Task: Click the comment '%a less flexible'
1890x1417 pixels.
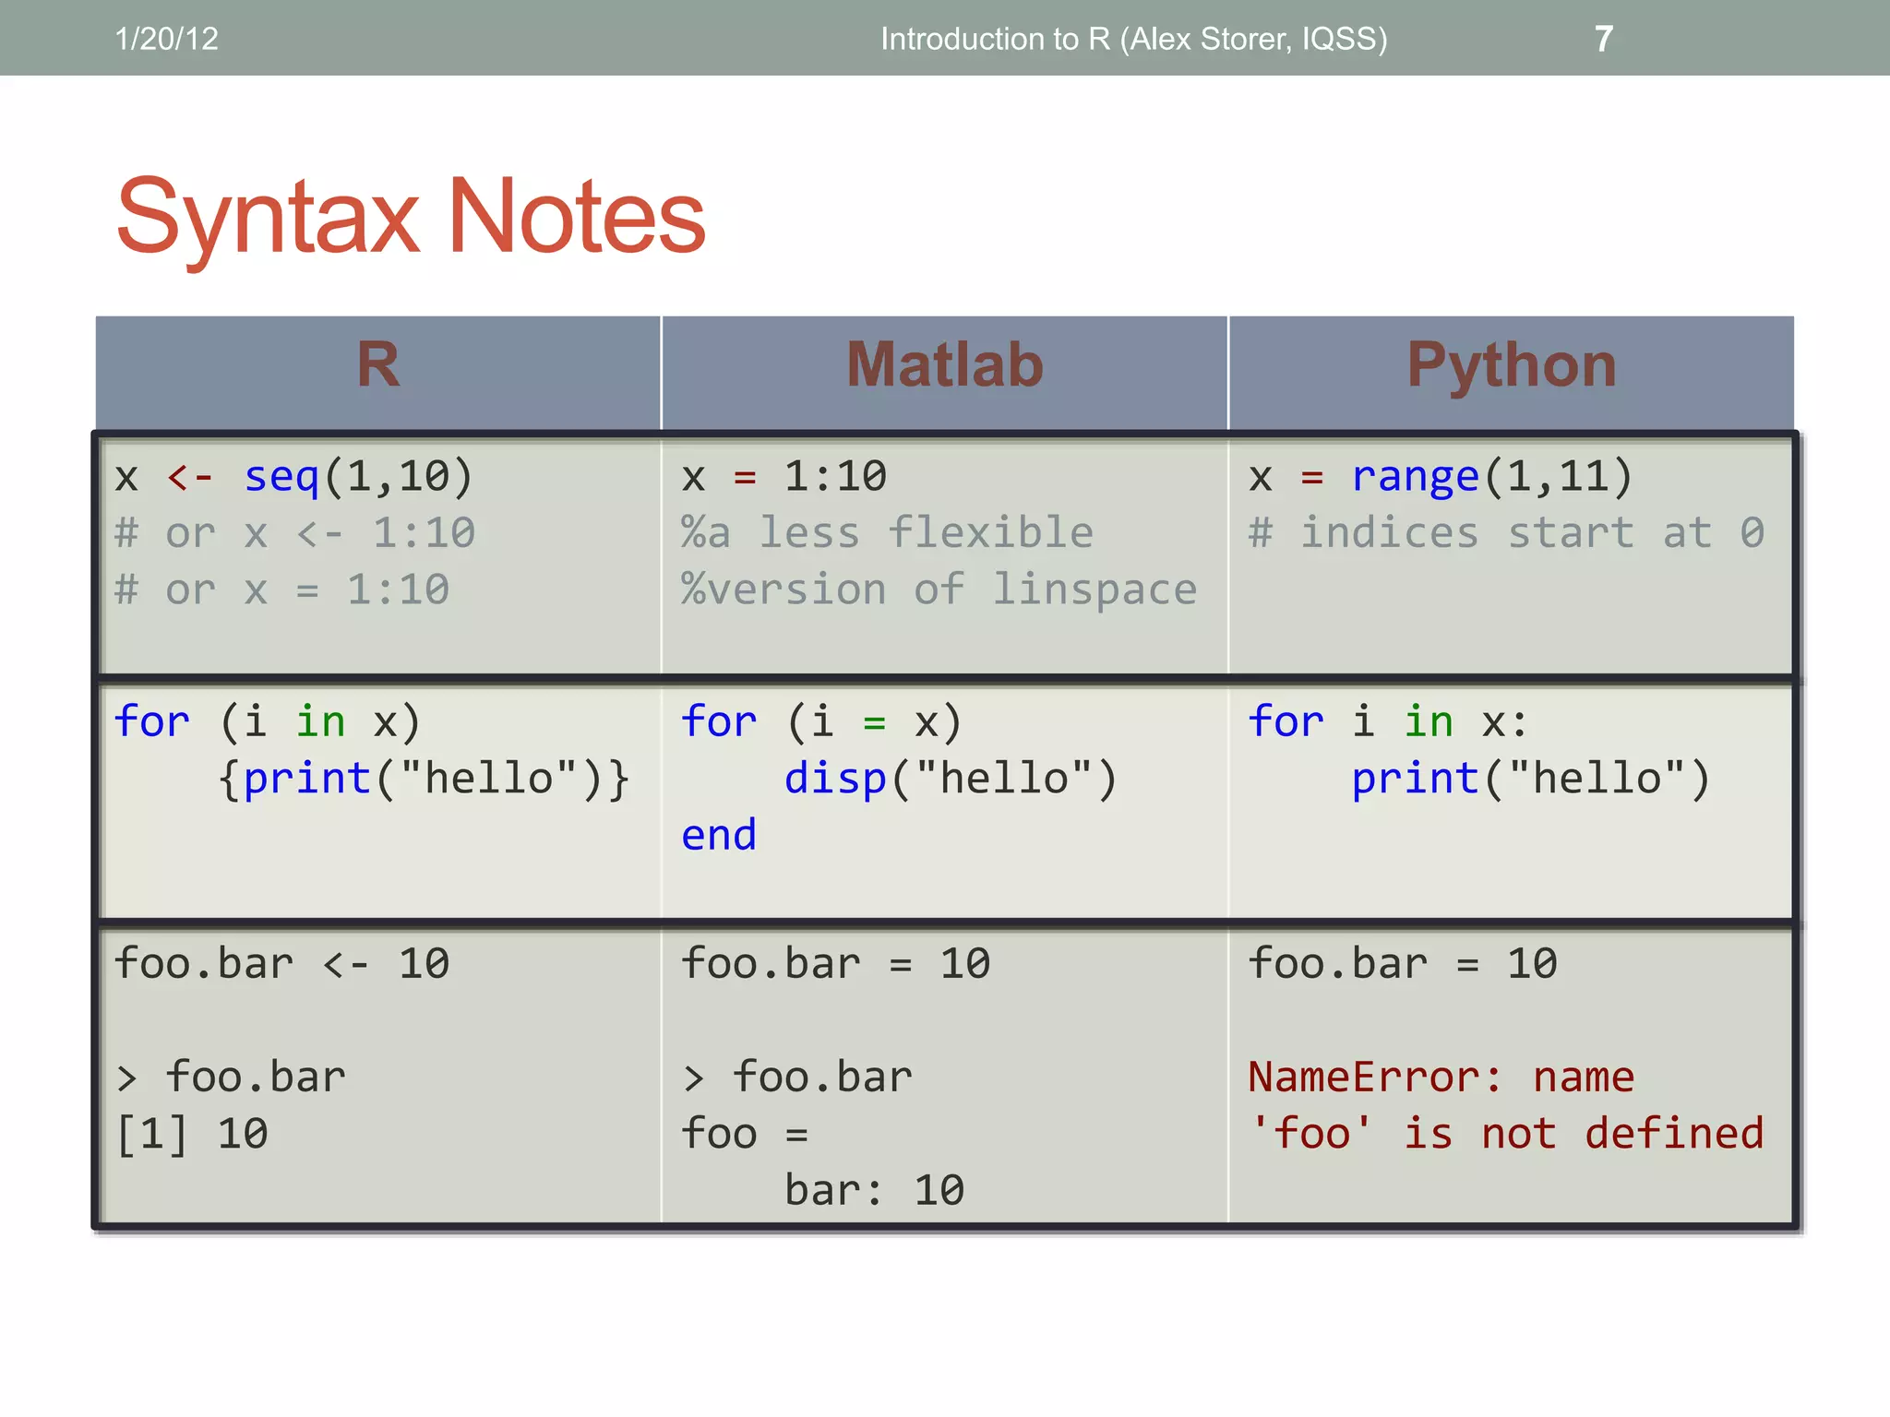Action: coord(887,533)
